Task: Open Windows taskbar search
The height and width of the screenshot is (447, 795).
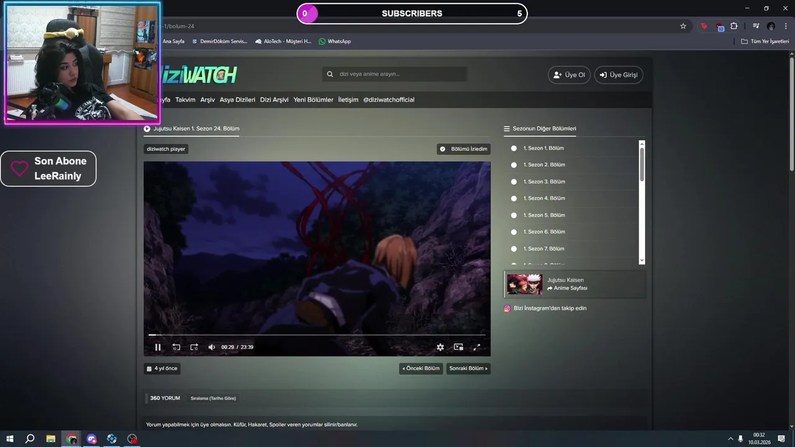Action: pyautogui.click(x=30, y=439)
